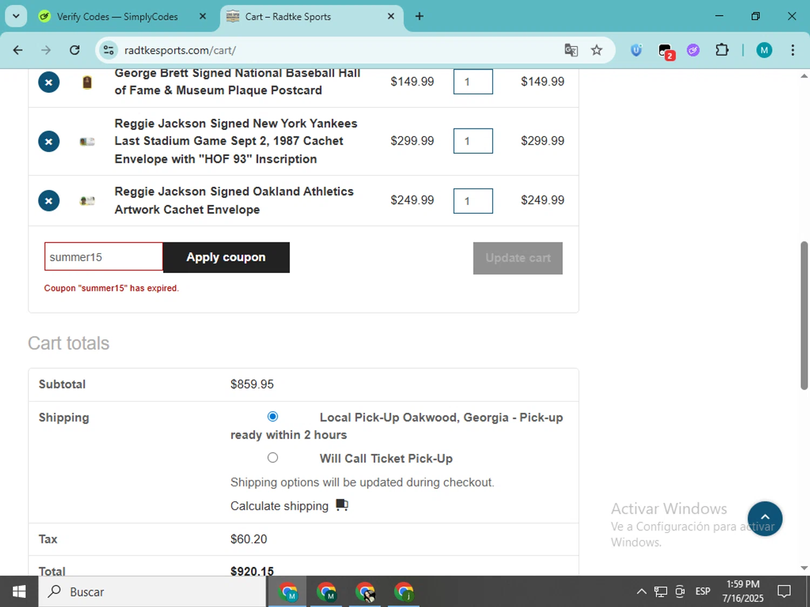
Task: Translate this page icon
Action: (571, 50)
